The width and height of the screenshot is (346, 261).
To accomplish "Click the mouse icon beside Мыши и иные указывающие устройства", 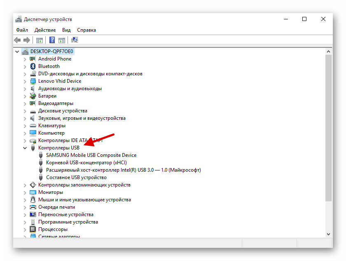I will pyautogui.click(x=33, y=200).
